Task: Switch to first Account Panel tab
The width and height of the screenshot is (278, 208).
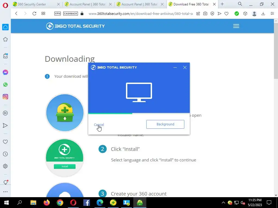Action: (89, 4)
